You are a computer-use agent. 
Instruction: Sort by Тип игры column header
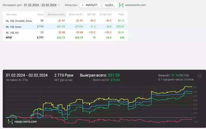[x=11, y=14]
